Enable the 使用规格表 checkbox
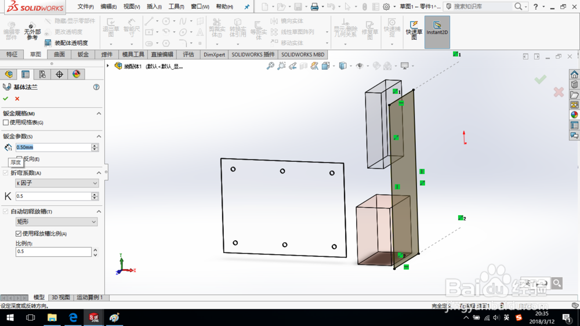Viewport: 580px width, 326px height. pos(6,122)
